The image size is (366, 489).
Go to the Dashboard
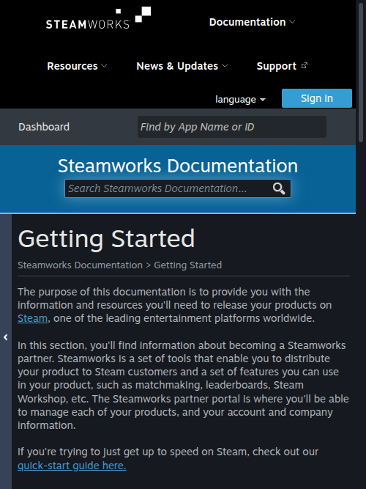(x=44, y=127)
